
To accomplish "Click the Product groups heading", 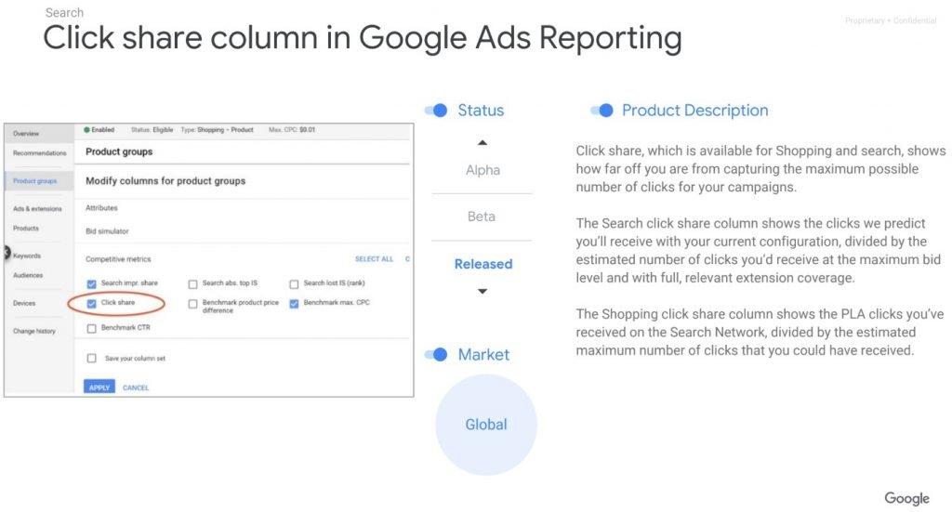I will pyautogui.click(x=119, y=151).
